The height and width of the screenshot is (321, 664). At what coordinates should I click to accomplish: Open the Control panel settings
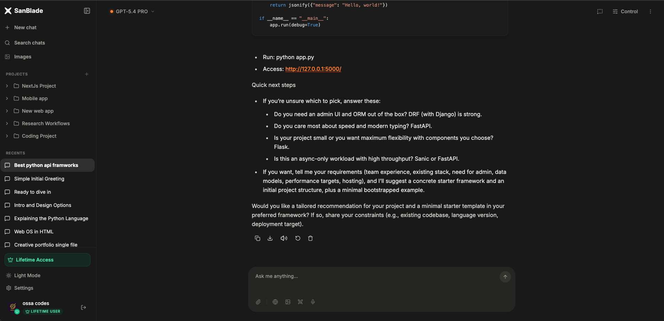[x=625, y=11]
